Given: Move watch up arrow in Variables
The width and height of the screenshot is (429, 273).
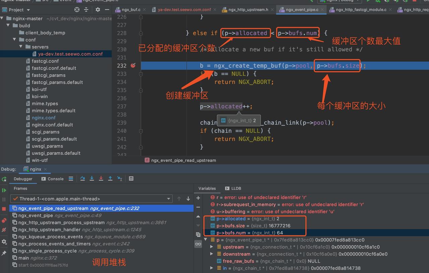Looking at the screenshot, I should 198,216.
